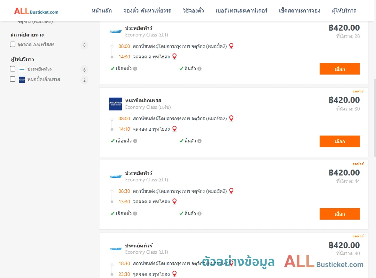The width and height of the screenshot is (376, 278).
Task: Show เลื่อนตั๋ว info icon on 08:30 trip
Action: (x=135, y=214)
